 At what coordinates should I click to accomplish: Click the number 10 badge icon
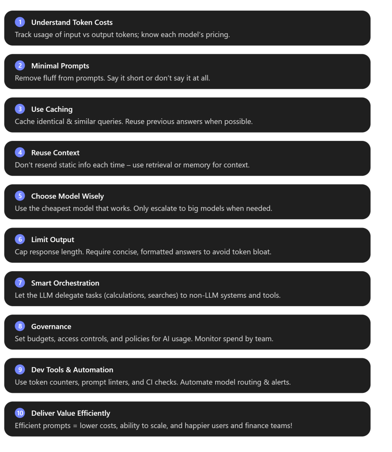(20, 413)
